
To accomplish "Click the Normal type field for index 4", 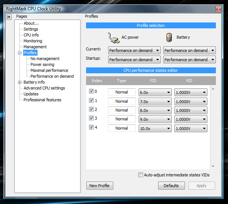I will (122, 128).
